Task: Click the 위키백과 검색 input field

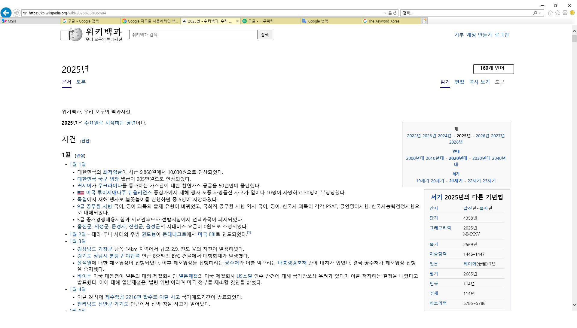Action: 193,35
